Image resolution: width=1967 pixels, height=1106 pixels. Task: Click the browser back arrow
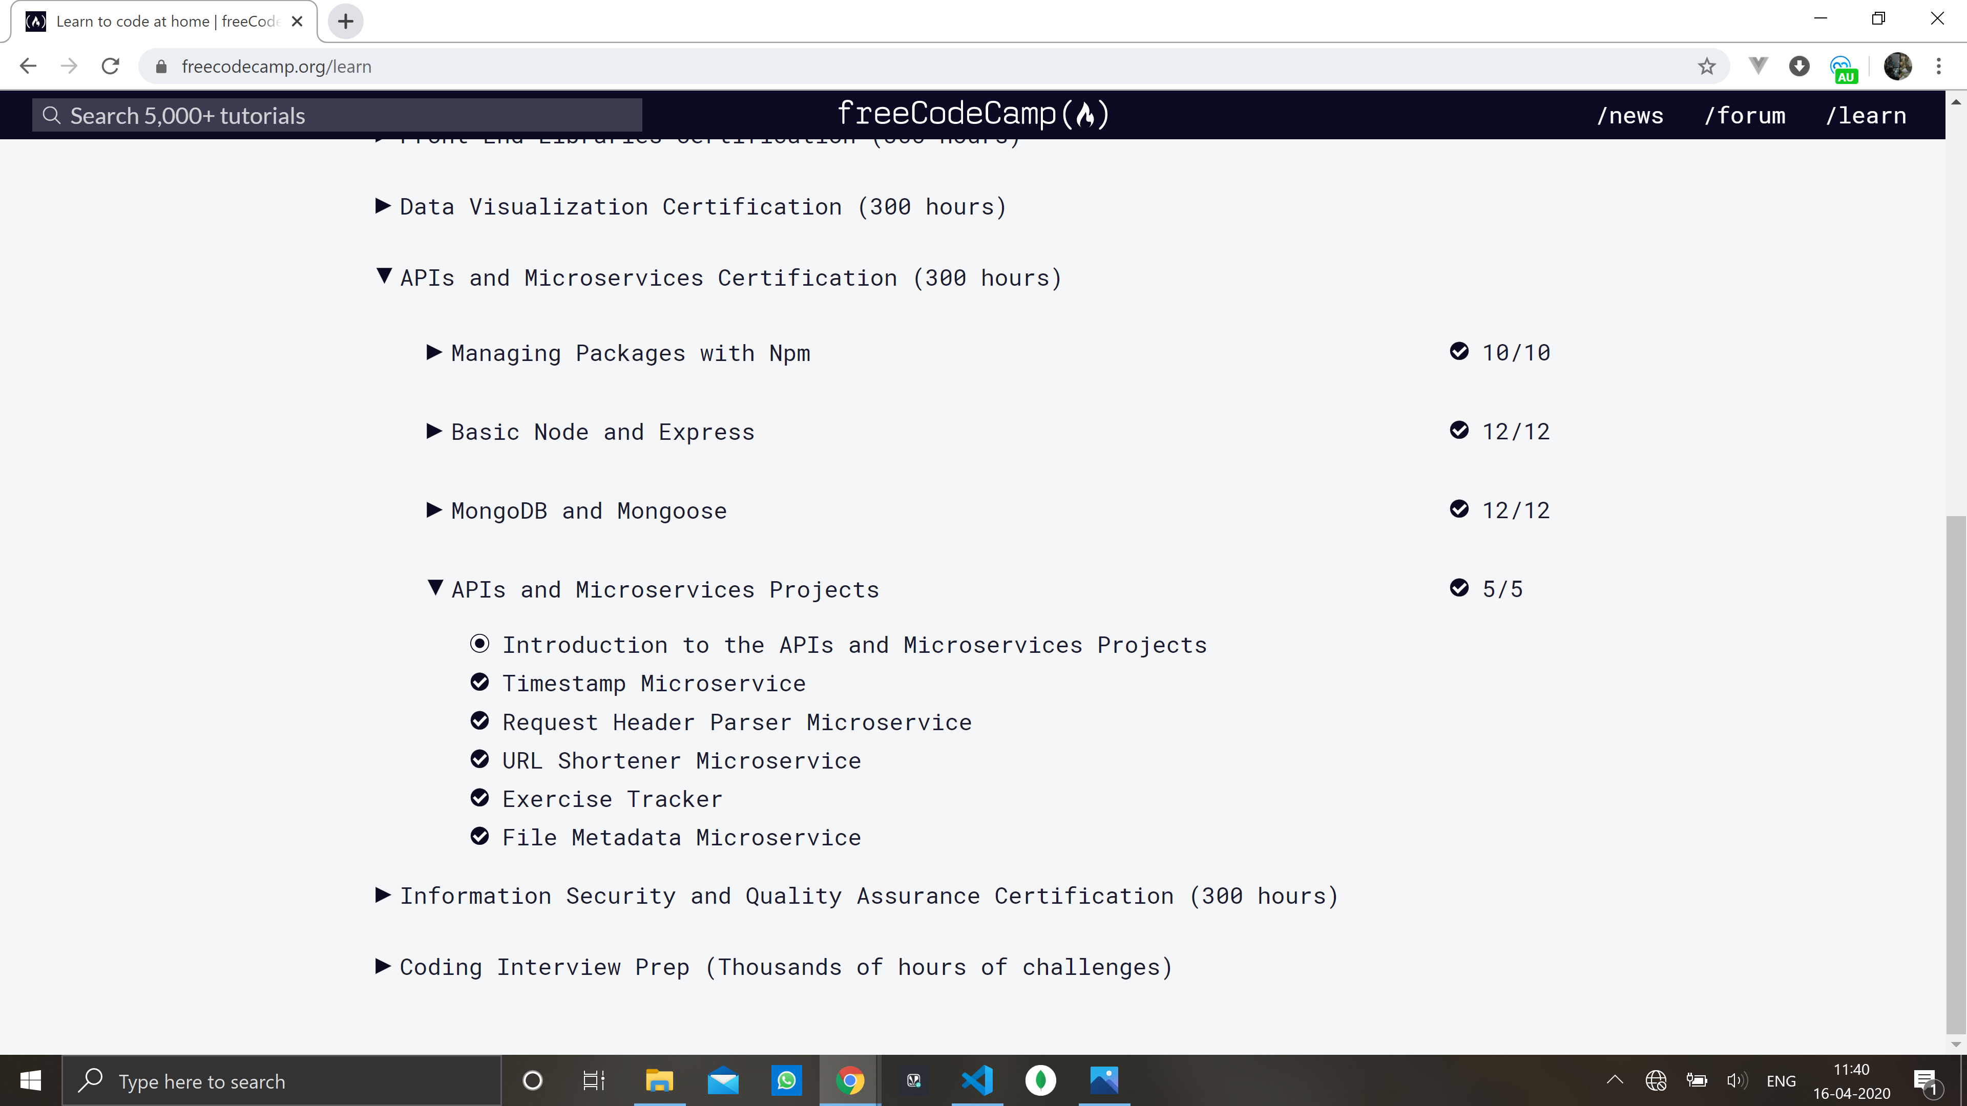[x=28, y=67]
